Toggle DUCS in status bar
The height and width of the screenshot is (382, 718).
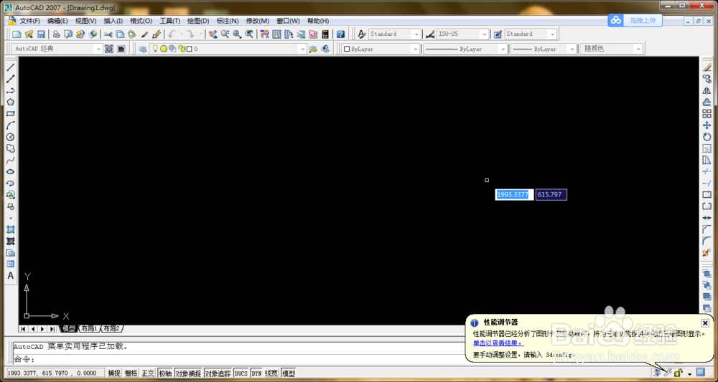click(x=241, y=373)
